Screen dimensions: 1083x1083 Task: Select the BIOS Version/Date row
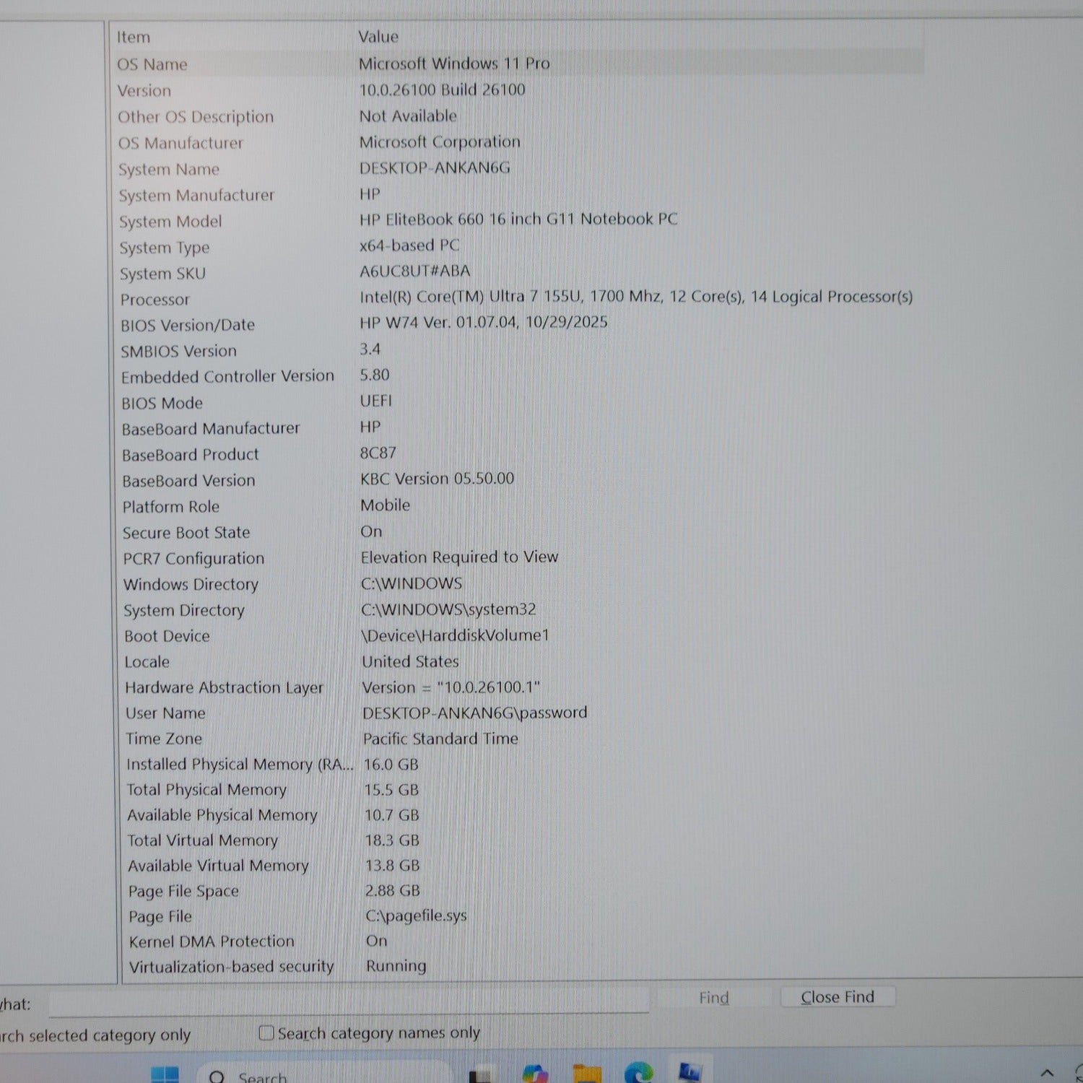[188, 325]
